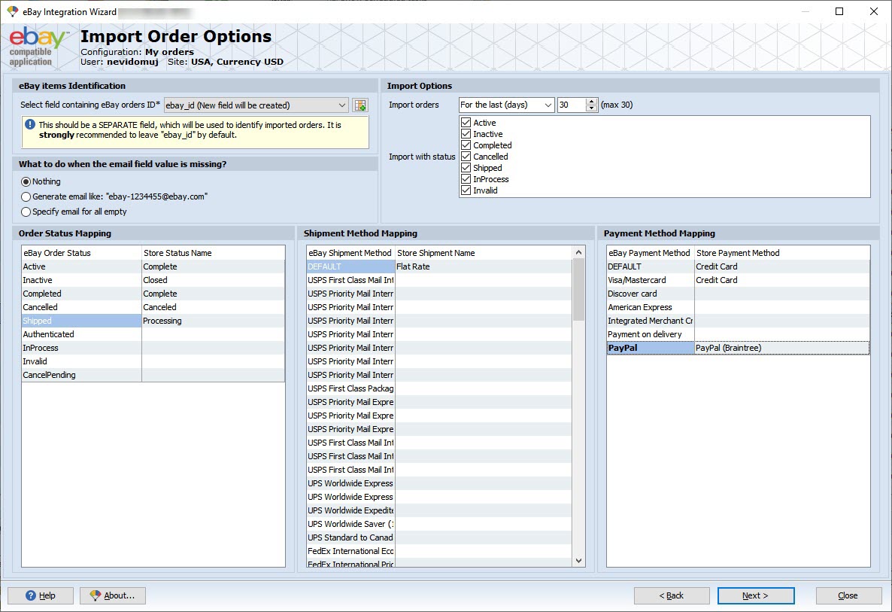Click the eBay compatible application logo
892x612 pixels.
click(38, 47)
